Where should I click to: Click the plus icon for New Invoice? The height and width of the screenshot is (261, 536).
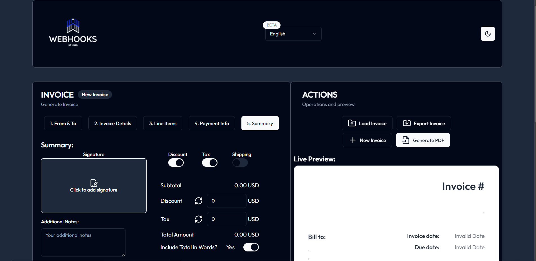point(353,140)
